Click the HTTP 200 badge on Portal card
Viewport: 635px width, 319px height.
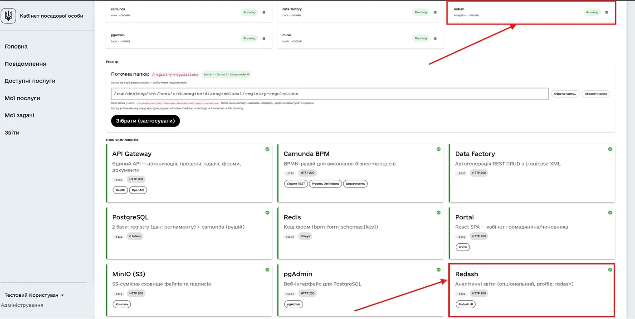click(x=479, y=236)
